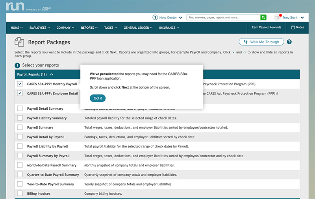Tick the Month-to-Date Payroll Summary checkbox
The height and width of the screenshot is (199, 315).
[x=20, y=165]
